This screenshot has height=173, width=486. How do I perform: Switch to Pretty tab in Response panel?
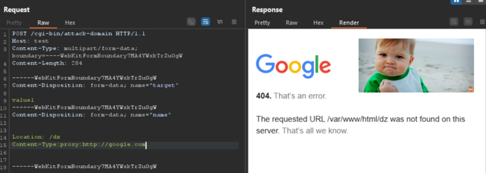(x=262, y=23)
